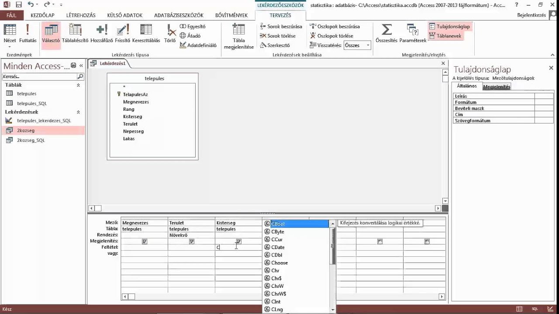Select the Egyesítő union query
This screenshot has width=559, height=314.
tap(192, 27)
